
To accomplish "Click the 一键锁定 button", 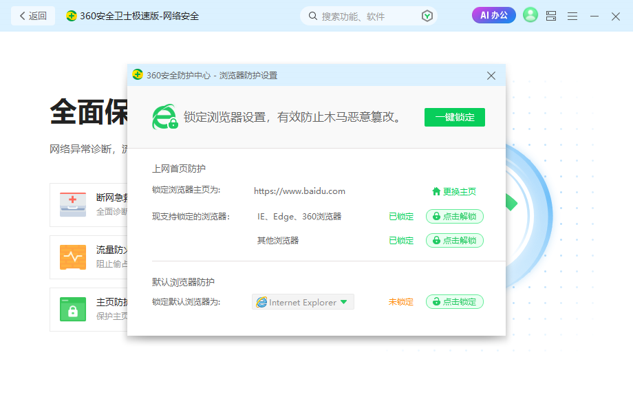I will (x=455, y=118).
